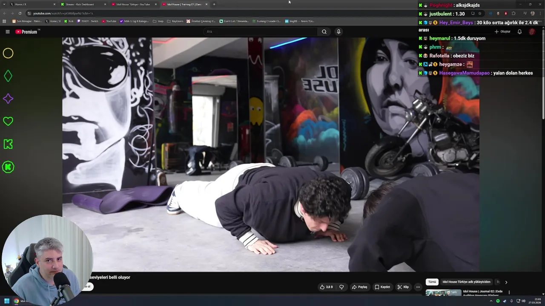Close the Home / X tab
This screenshot has width=545, height=306.
pos(54,4)
